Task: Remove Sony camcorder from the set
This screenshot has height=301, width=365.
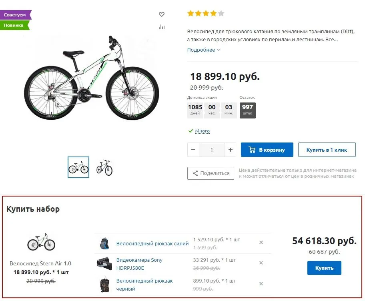Action: [261, 263]
